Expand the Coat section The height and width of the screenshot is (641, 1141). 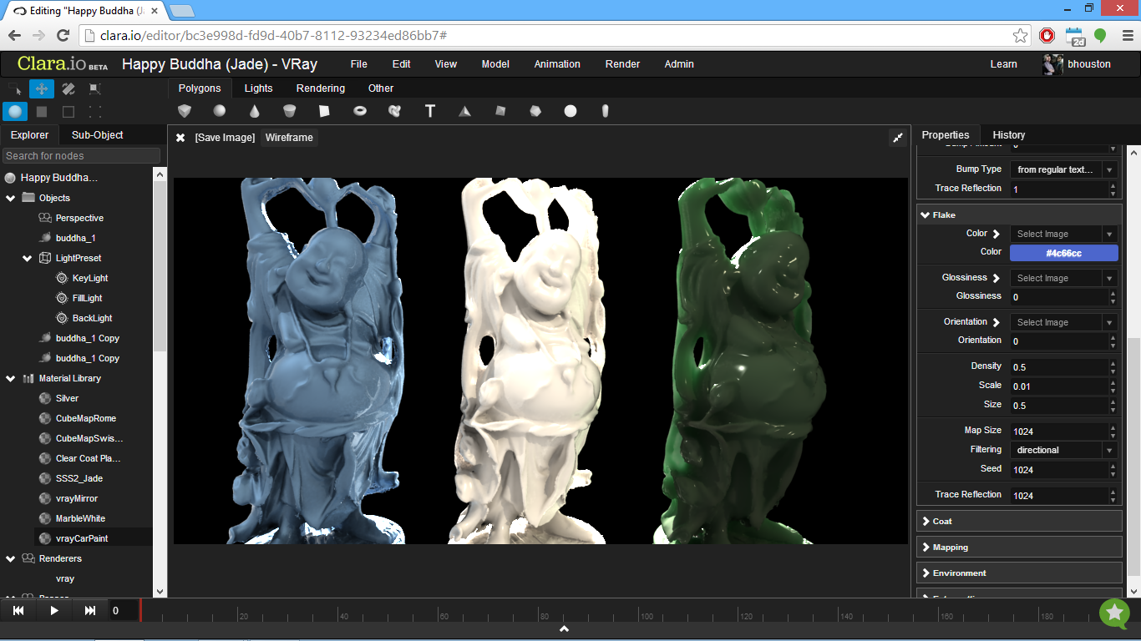[1019, 522]
